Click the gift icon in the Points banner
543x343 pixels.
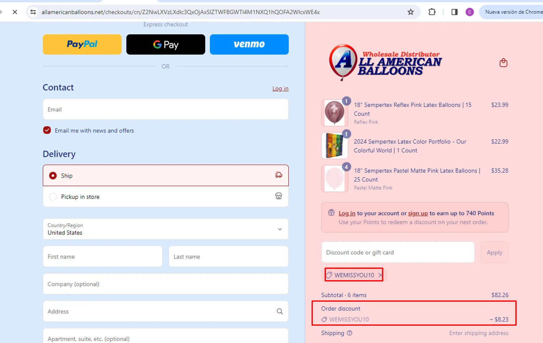[331, 212]
